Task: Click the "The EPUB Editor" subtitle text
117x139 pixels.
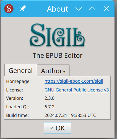Action: [58, 56]
